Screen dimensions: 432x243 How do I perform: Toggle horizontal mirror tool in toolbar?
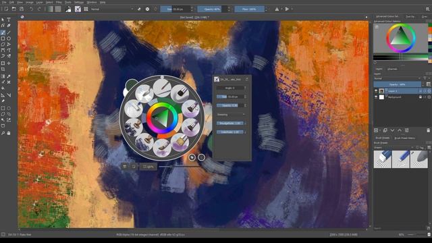tap(277, 9)
